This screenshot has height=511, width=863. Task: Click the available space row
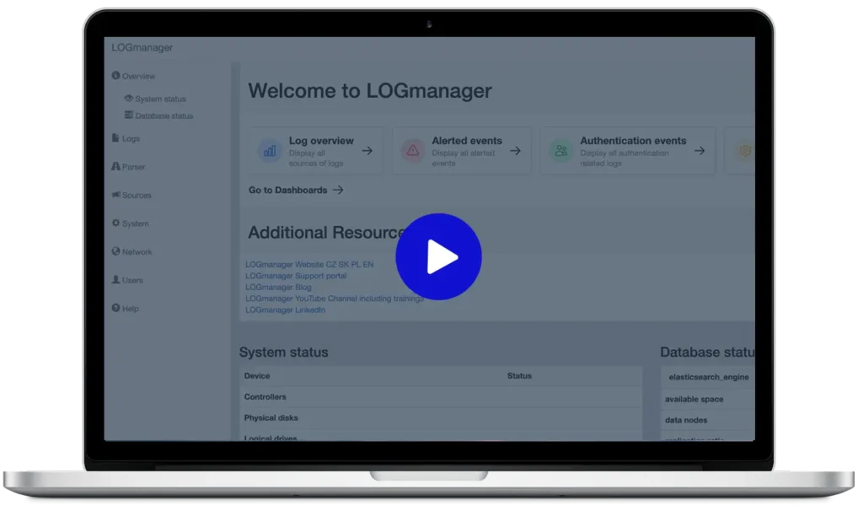(708, 399)
